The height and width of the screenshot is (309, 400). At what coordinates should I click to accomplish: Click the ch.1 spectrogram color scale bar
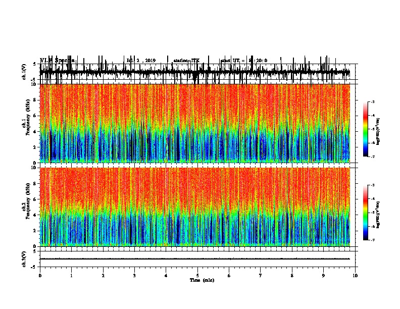tap(366, 129)
